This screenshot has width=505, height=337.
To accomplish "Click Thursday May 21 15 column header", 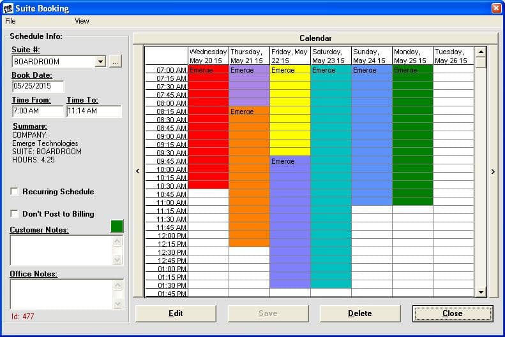I will (249, 56).
